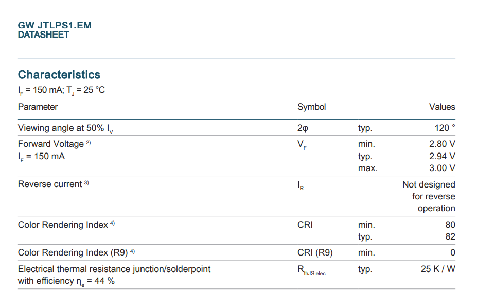Open footnote 2 beside Forward Voltage
Screen dimensions: 477x306
pyautogui.click(x=89, y=142)
